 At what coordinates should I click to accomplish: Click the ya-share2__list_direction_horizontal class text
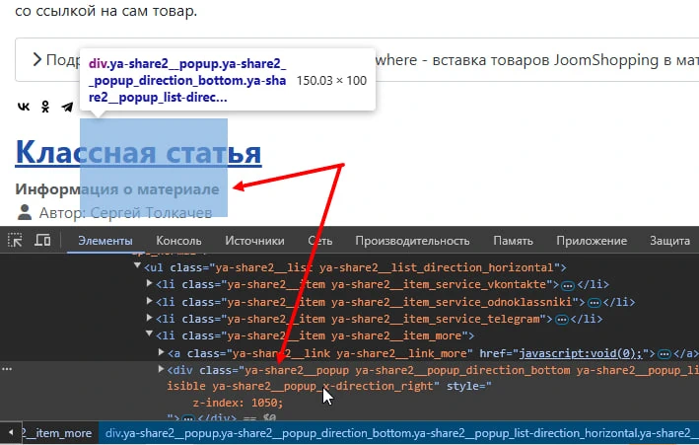437,267
